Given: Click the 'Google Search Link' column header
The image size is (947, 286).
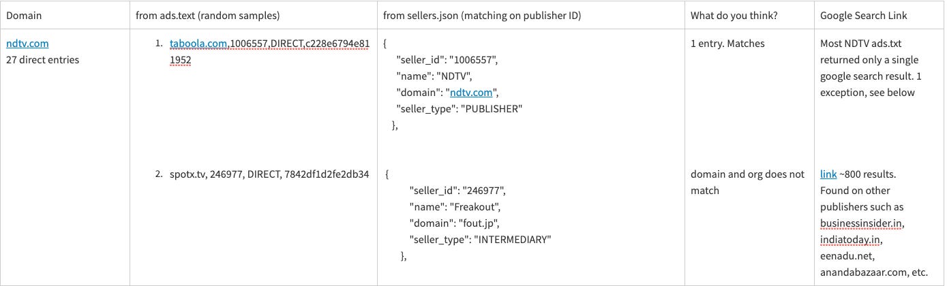Looking at the screenshot, I should pyautogui.click(x=864, y=16).
